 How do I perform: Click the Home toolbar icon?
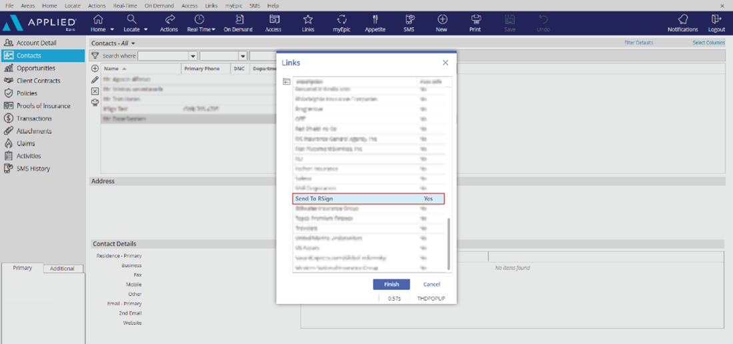98,19
